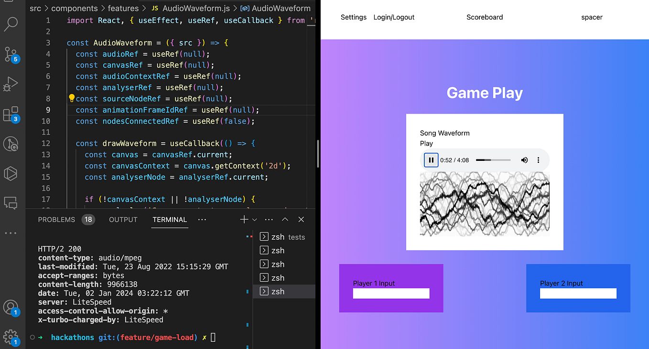
Task: Click the editor vertical scrollbar
Action: [x=318, y=154]
